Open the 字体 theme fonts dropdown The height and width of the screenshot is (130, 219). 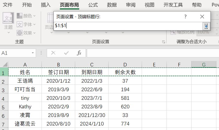point(26,24)
